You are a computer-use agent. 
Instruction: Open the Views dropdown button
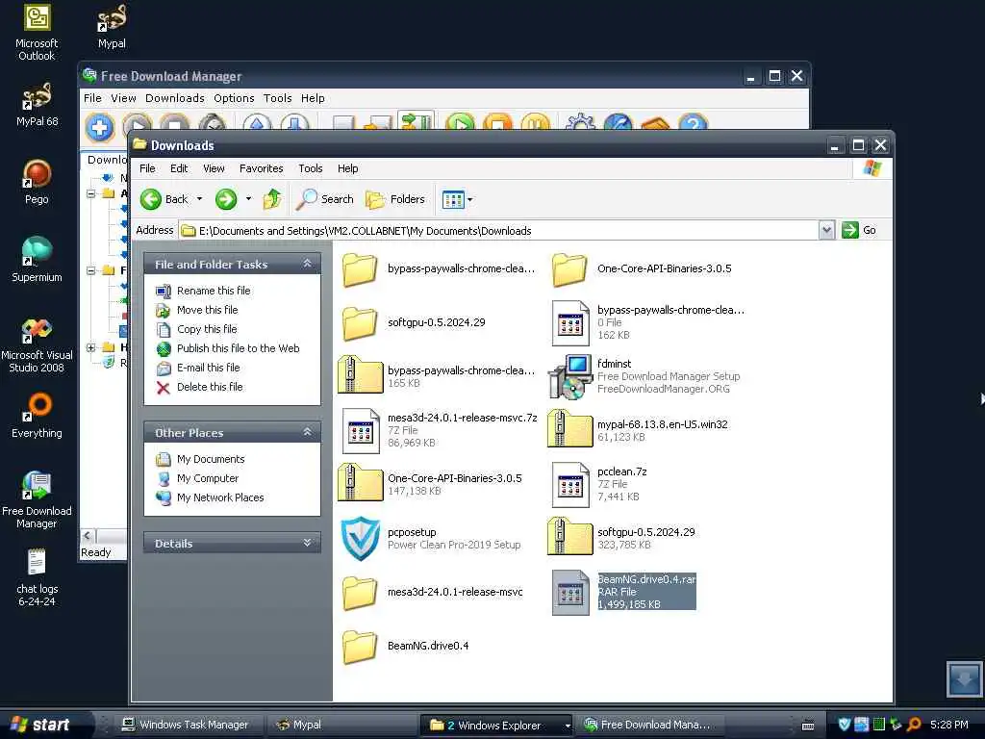click(x=457, y=199)
